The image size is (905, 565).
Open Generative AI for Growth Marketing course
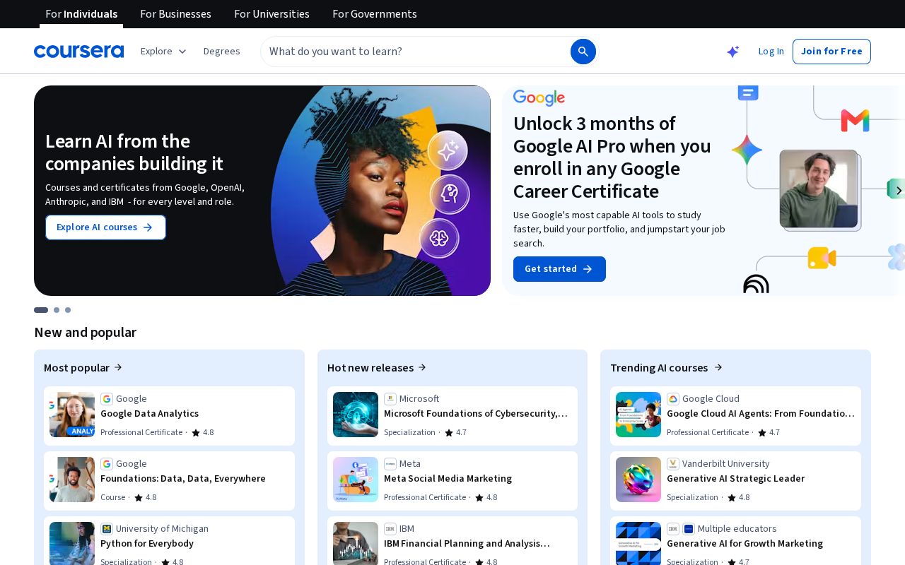tap(735, 540)
